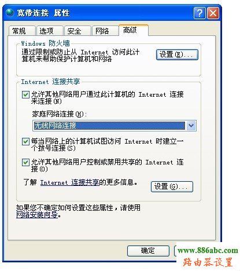The height and width of the screenshot is (271, 240).
Task: Expand the 家庭网络连接 dropdown arrow
Action: point(191,126)
